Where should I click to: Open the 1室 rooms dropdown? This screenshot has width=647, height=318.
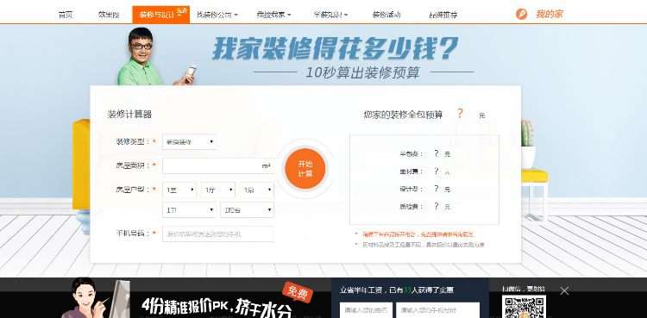click(179, 190)
